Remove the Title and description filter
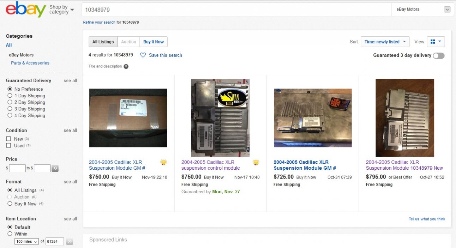The image size is (456, 248). pyautogui.click(x=126, y=66)
